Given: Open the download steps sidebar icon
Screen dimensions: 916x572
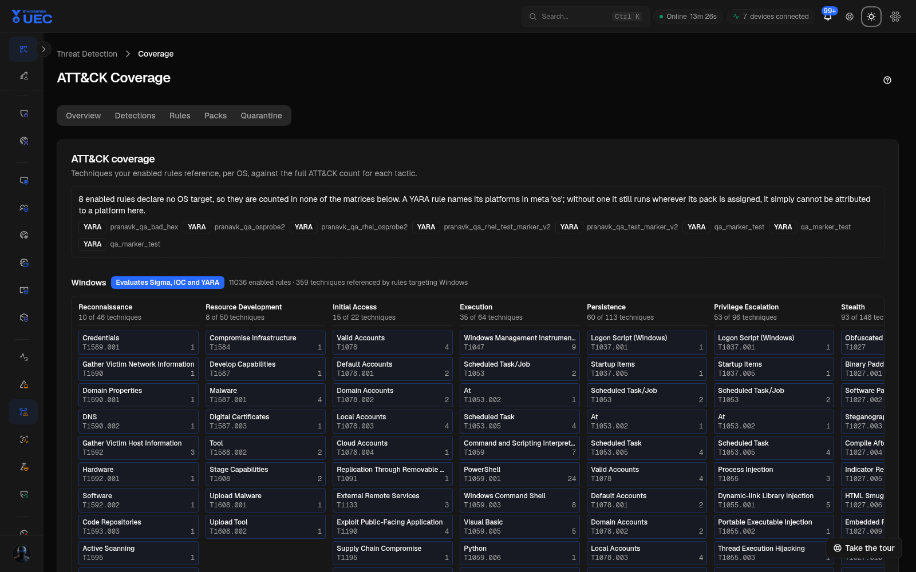Looking at the screenshot, I should (x=23, y=76).
